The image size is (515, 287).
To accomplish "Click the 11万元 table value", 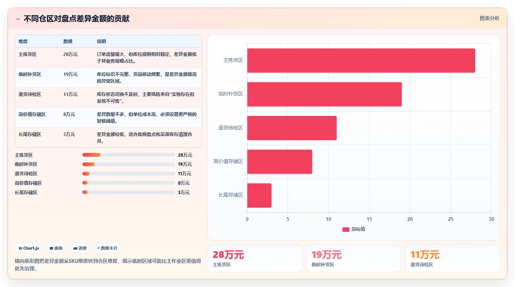I will tap(70, 94).
